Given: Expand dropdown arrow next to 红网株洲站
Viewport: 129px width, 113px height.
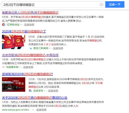Looking at the screenshot, I should (x=21, y=25).
